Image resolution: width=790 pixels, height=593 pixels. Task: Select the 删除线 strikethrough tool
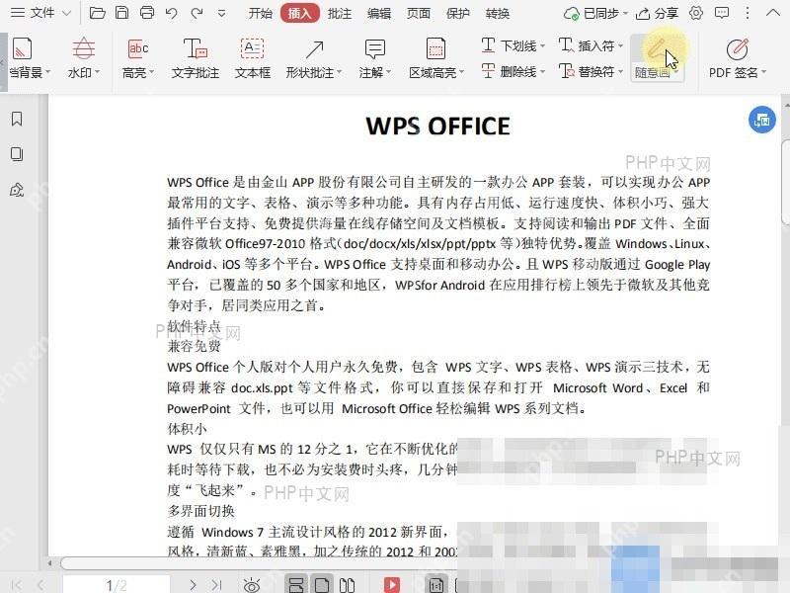[513, 71]
